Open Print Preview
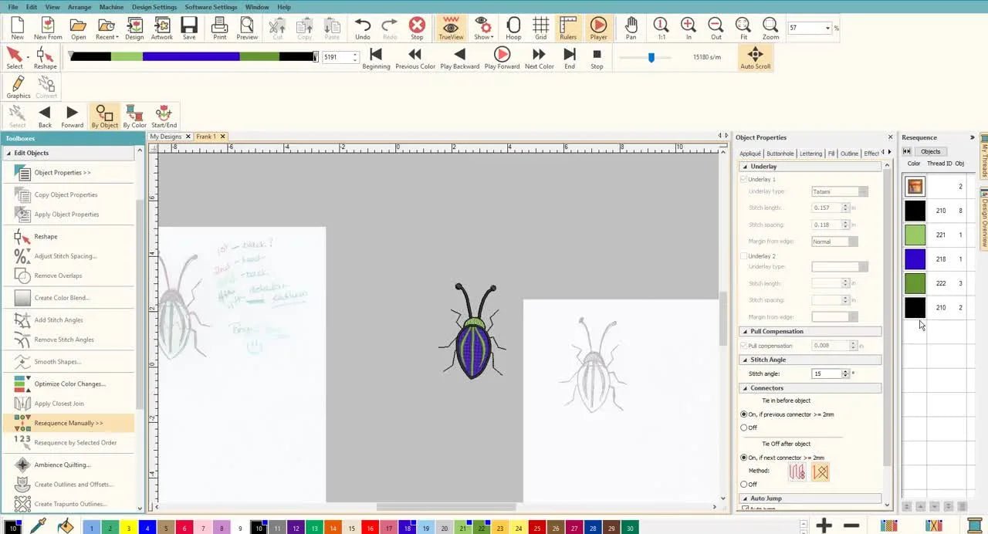The height and width of the screenshot is (534, 988). point(247,29)
